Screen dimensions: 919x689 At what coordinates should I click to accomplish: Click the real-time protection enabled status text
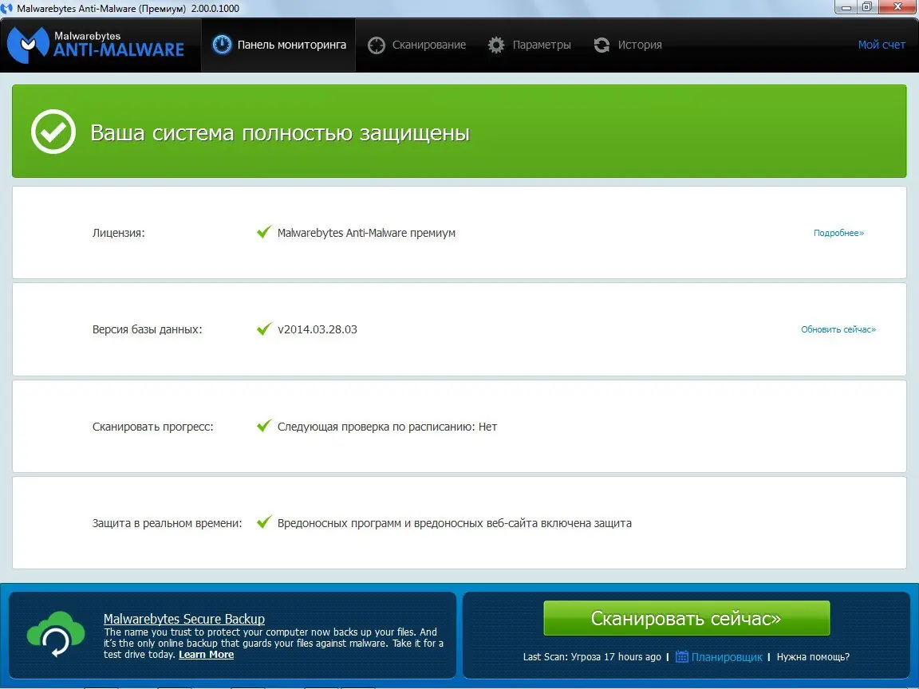(454, 523)
